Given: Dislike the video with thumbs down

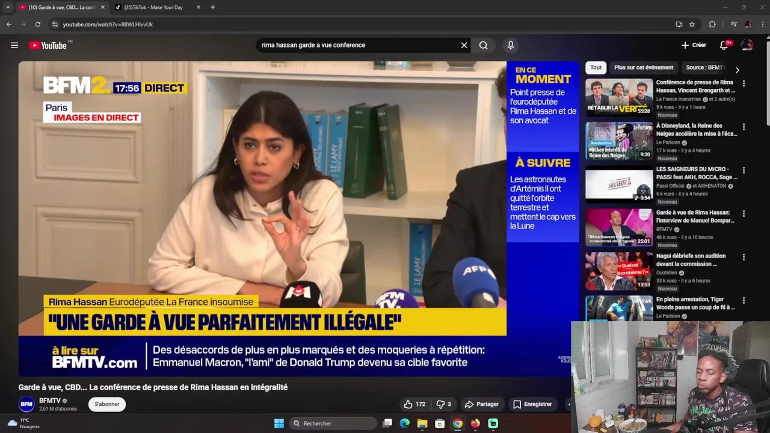Looking at the screenshot, I should tap(444, 404).
